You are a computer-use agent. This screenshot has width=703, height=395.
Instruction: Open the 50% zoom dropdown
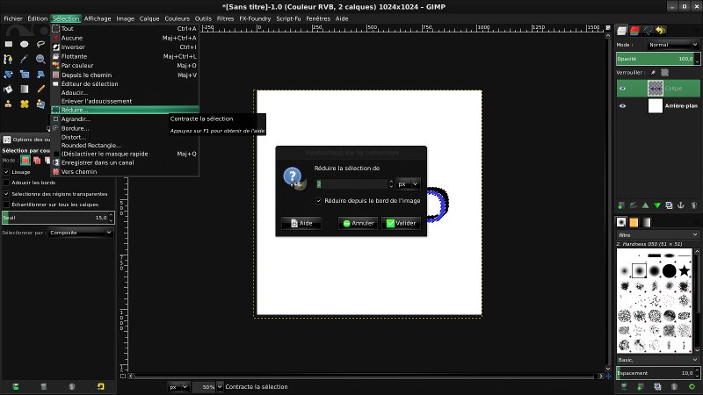pyautogui.click(x=220, y=387)
